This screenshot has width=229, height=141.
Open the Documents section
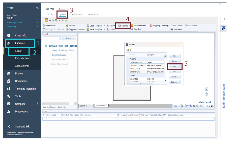(x=21, y=81)
